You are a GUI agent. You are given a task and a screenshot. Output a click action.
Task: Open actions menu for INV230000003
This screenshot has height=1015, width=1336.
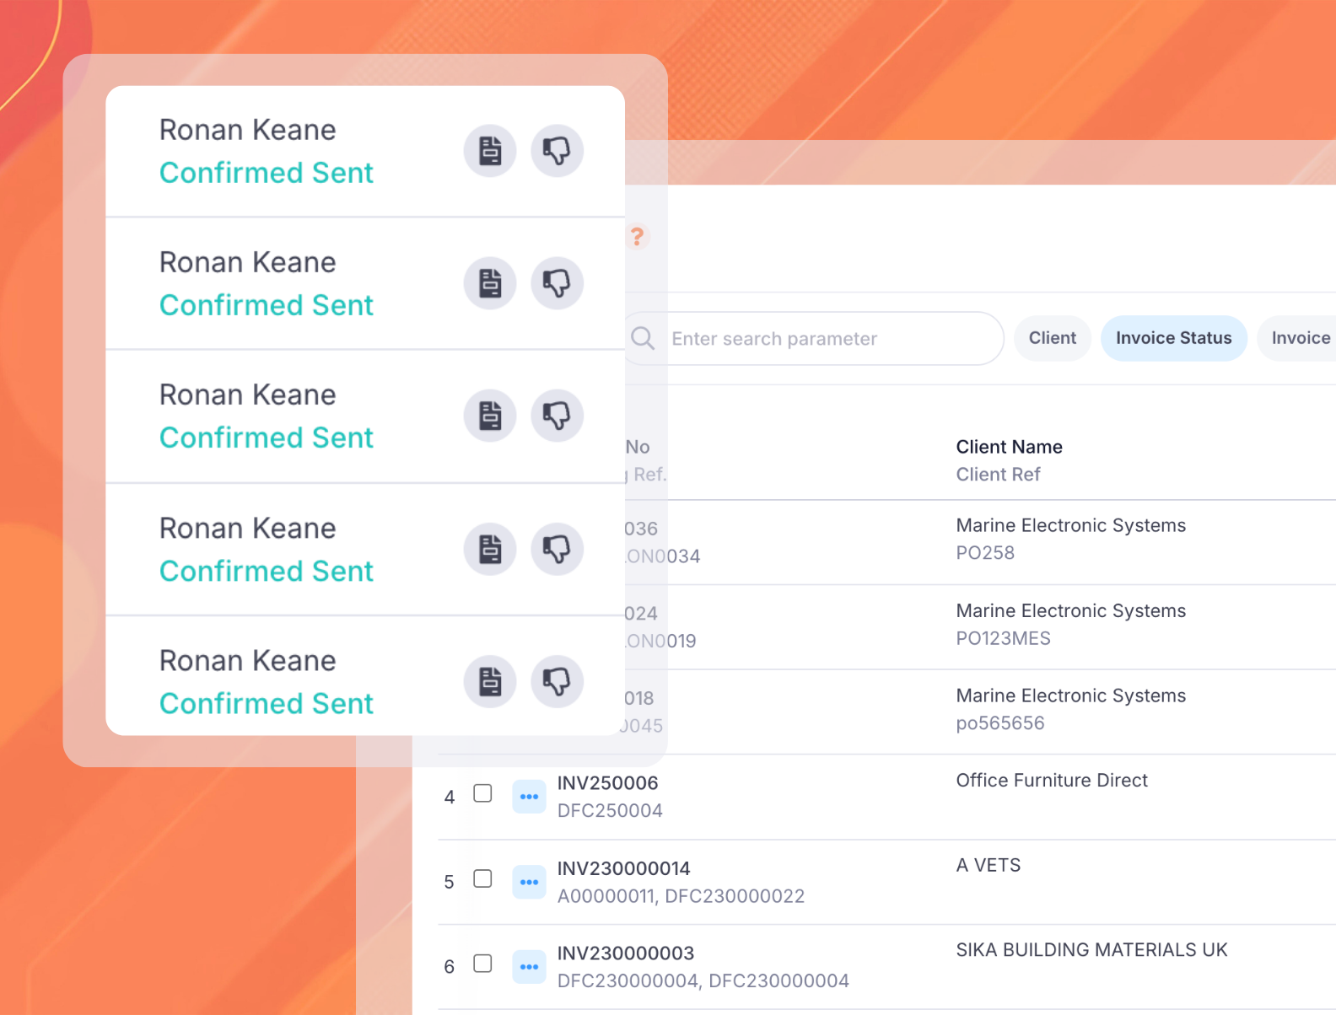click(529, 966)
